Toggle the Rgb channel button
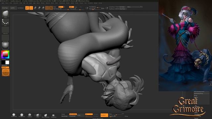The image size is (212, 119). [61, 7]
